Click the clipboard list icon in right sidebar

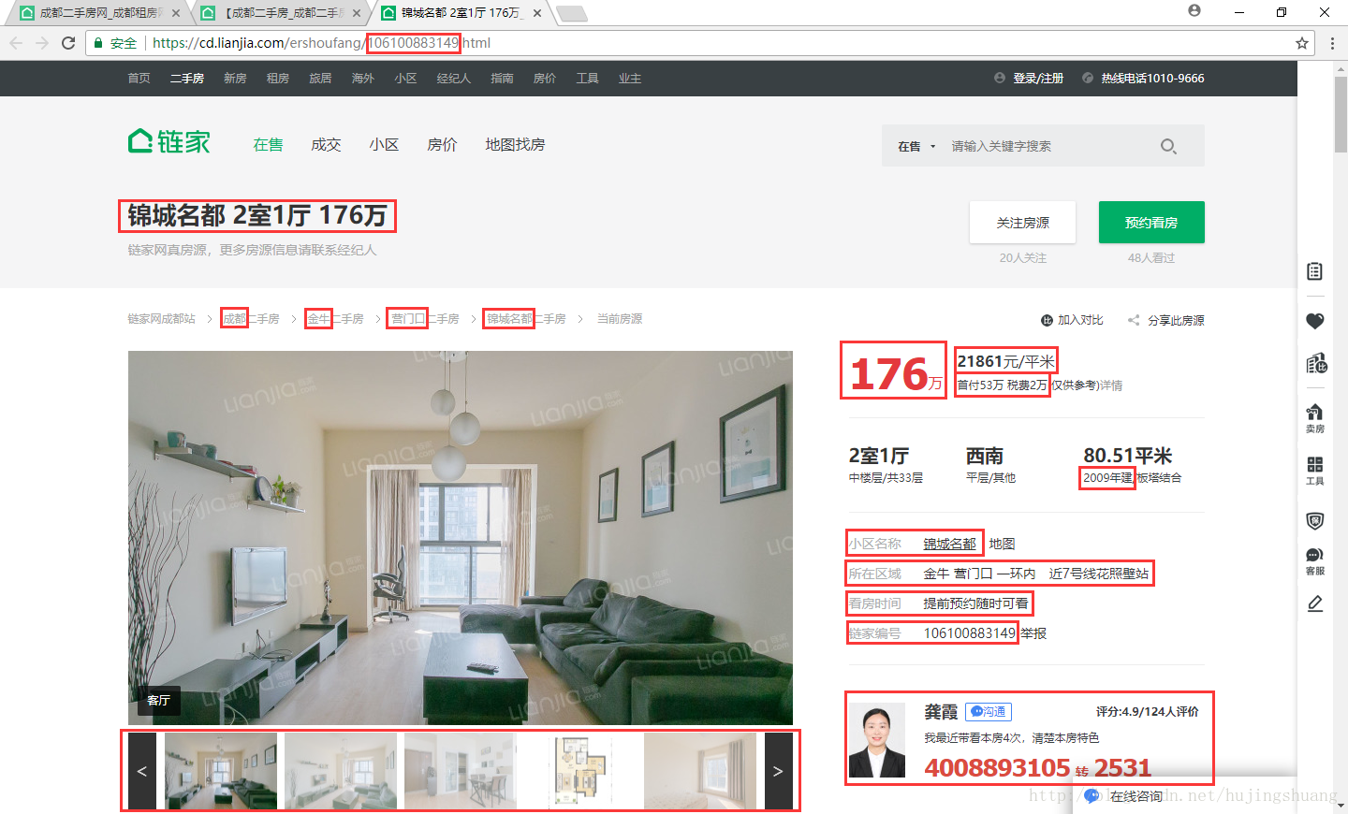(1314, 271)
